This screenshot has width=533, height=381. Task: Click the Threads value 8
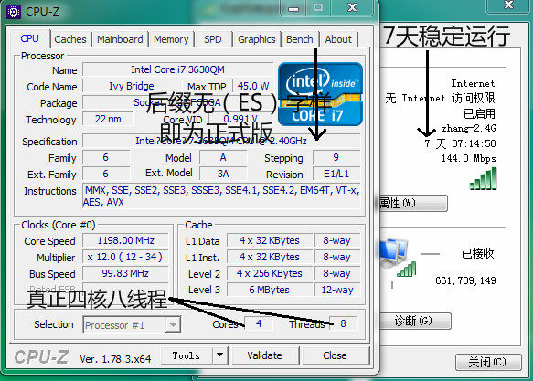click(344, 323)
